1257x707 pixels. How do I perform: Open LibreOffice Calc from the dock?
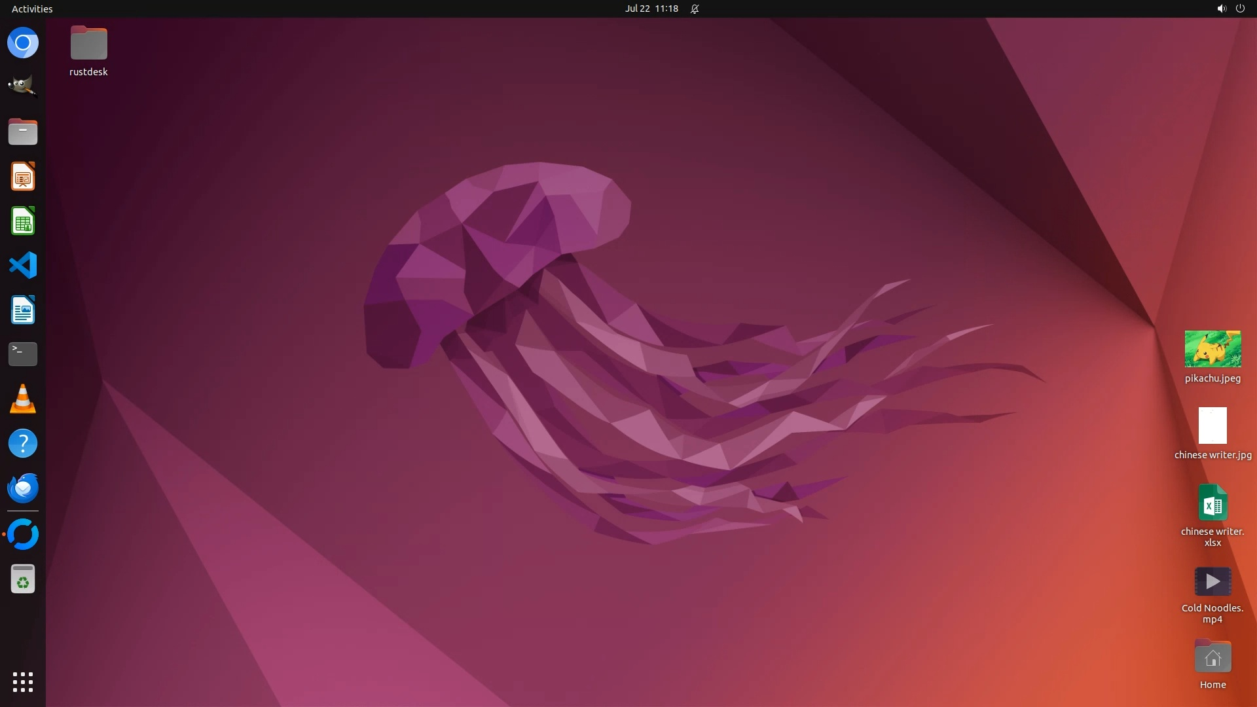pos(23,221)
